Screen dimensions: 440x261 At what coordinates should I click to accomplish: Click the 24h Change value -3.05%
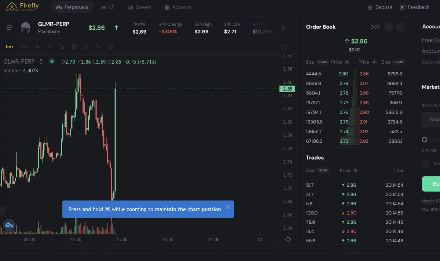(168, 32)
